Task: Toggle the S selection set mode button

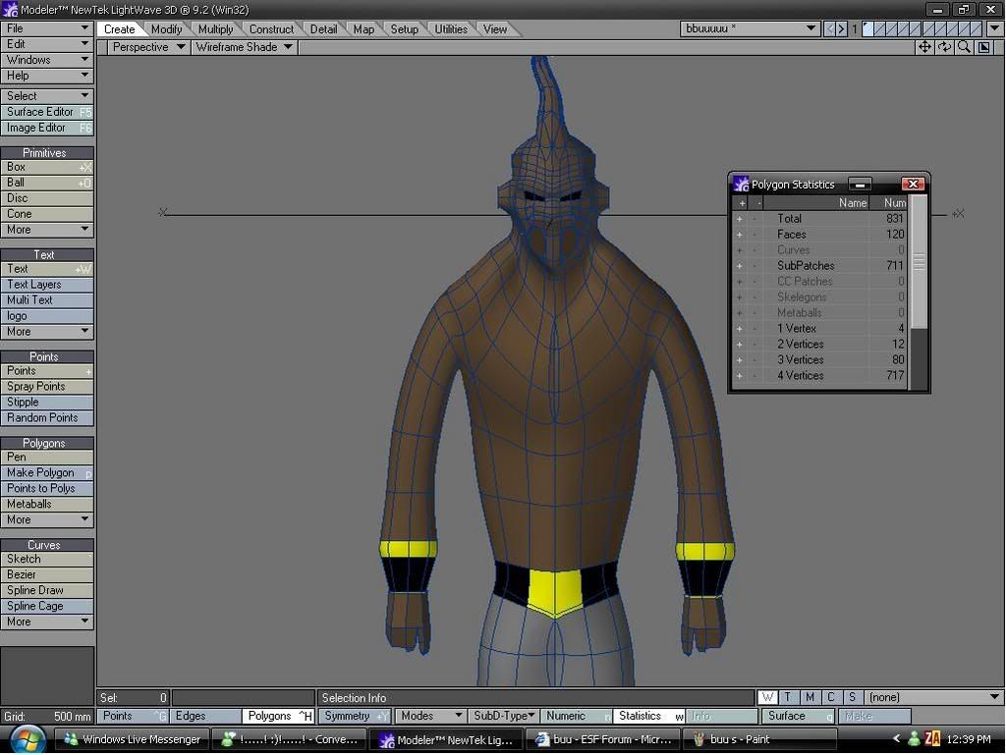Action: [852, 697]
